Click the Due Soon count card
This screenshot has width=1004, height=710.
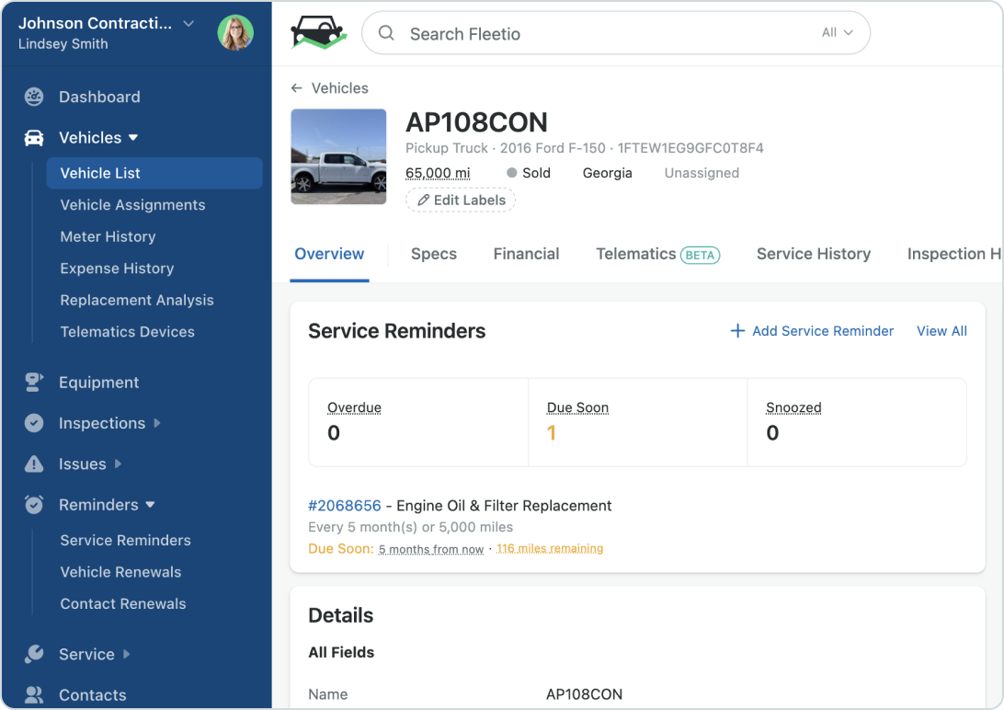coord(638,422)
